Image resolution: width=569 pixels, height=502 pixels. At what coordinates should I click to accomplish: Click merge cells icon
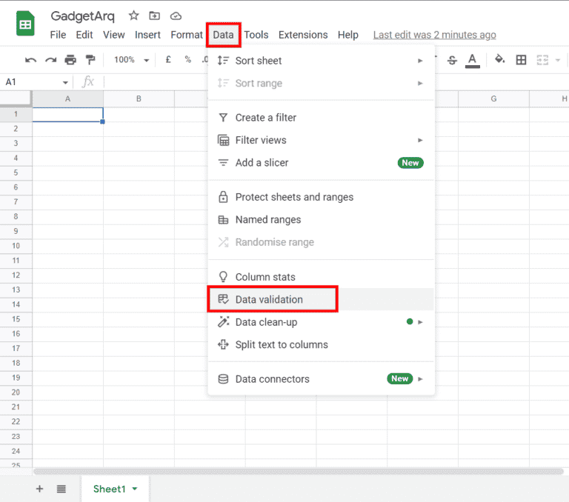(542, 60)
